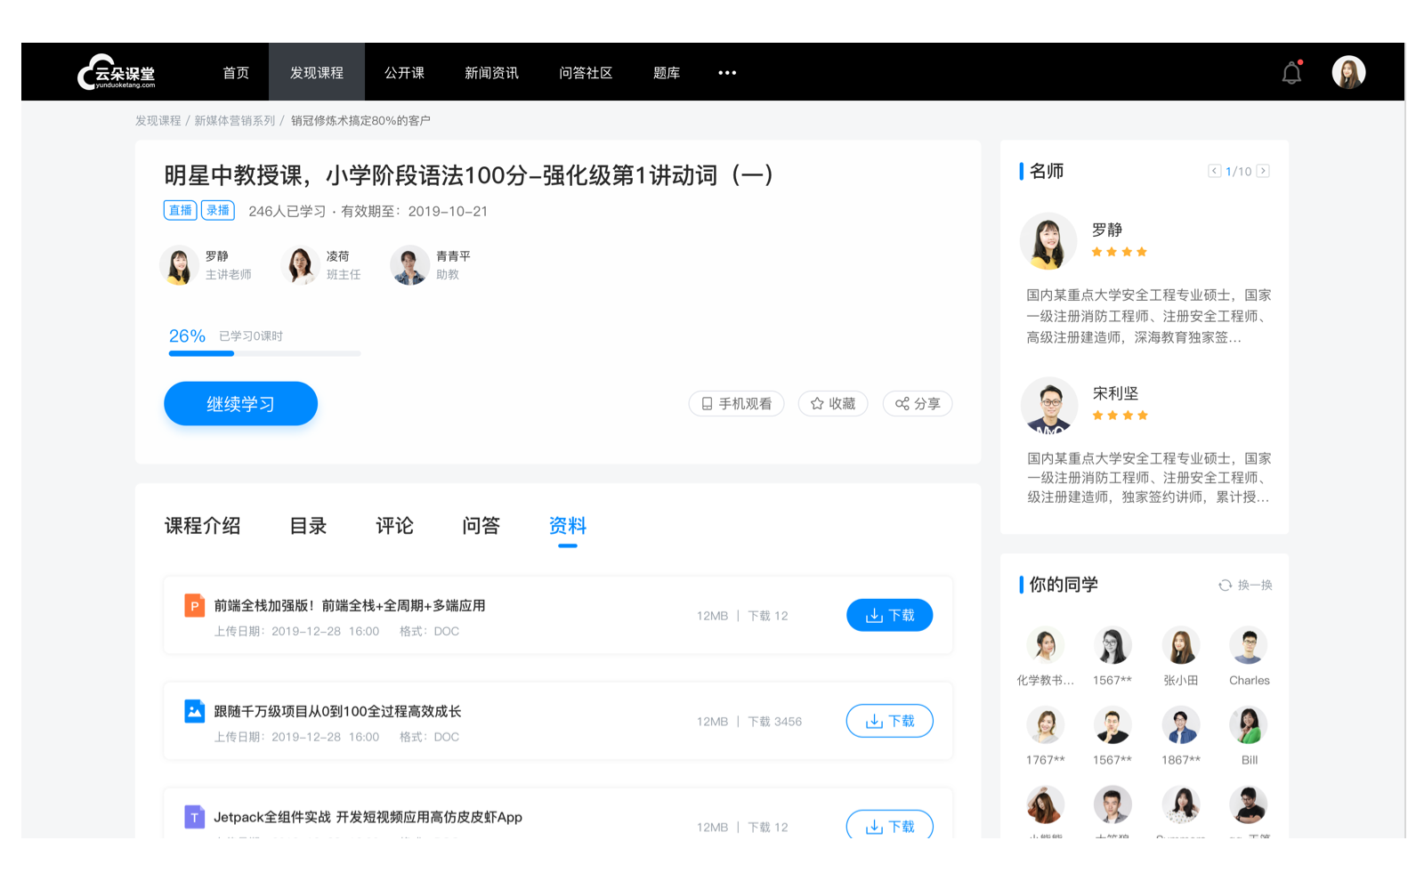Download the 前端全栈加强版 document
Screen dimensions: 1424x881
pyautogui.click(x=889, y=614)
